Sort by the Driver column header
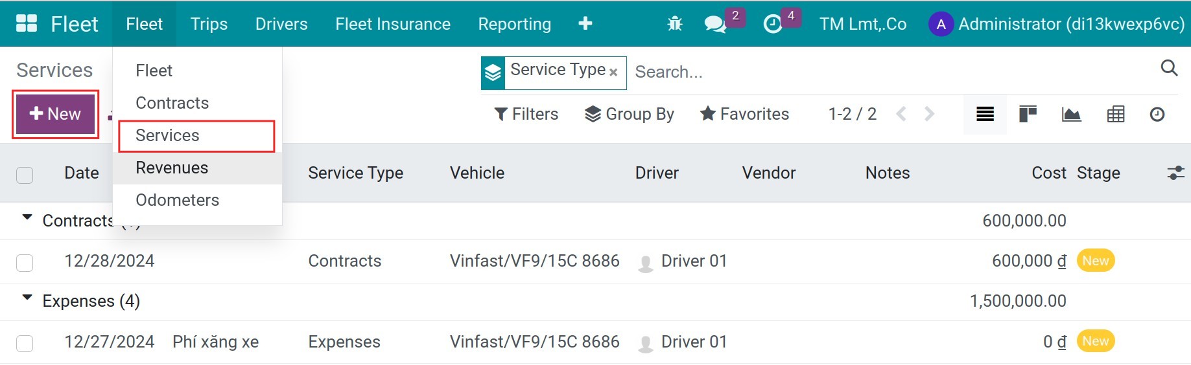Image resolution: width=1191 pixels, height=365 pixels. tap(657, 173)
